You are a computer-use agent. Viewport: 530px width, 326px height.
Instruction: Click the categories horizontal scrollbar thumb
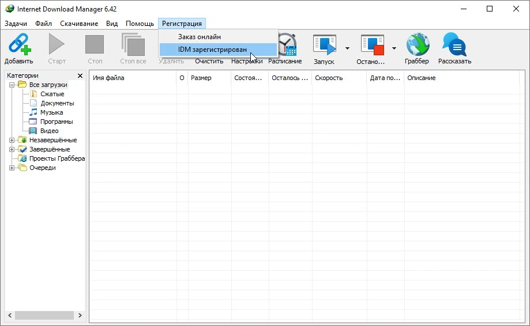point(44,315)
